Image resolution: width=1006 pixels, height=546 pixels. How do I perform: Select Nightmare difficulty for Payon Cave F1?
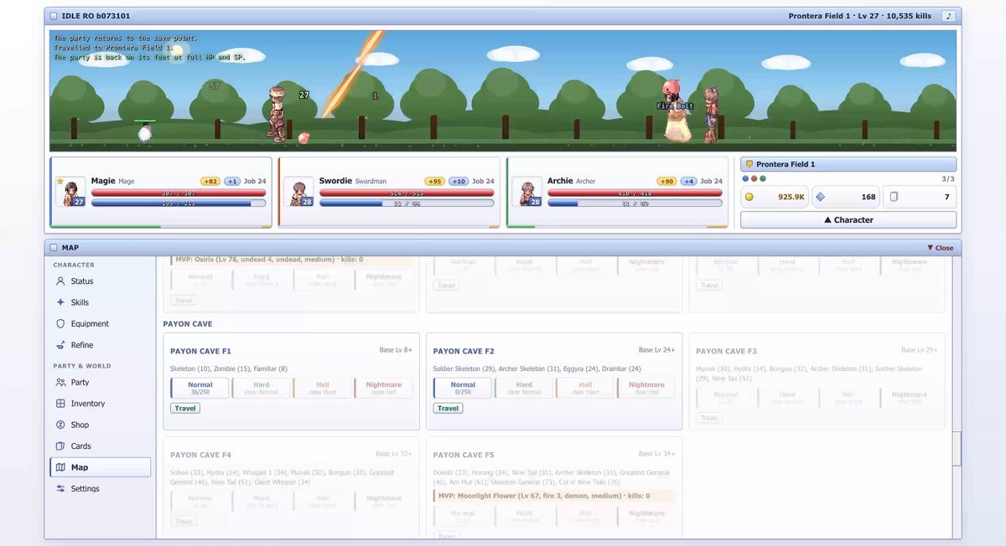384,388
